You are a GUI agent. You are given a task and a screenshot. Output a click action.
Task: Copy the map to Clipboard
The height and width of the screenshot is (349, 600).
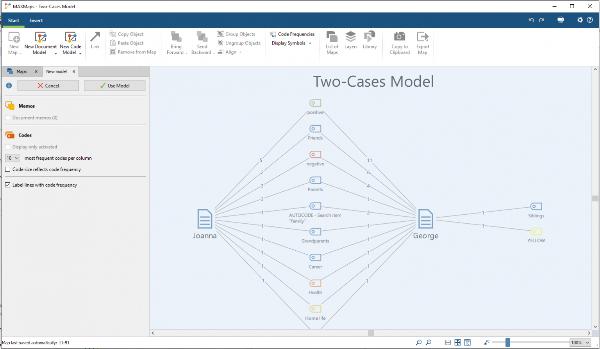point(399,42)
